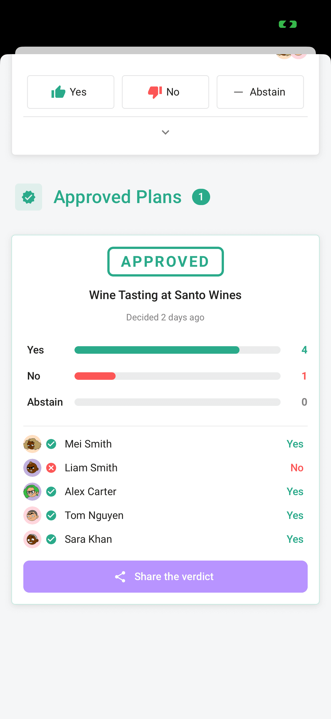The width and height of the screenshot is (331, 719).
Task: Share the verdict of the wine tasting
Action: click(165, 577)
